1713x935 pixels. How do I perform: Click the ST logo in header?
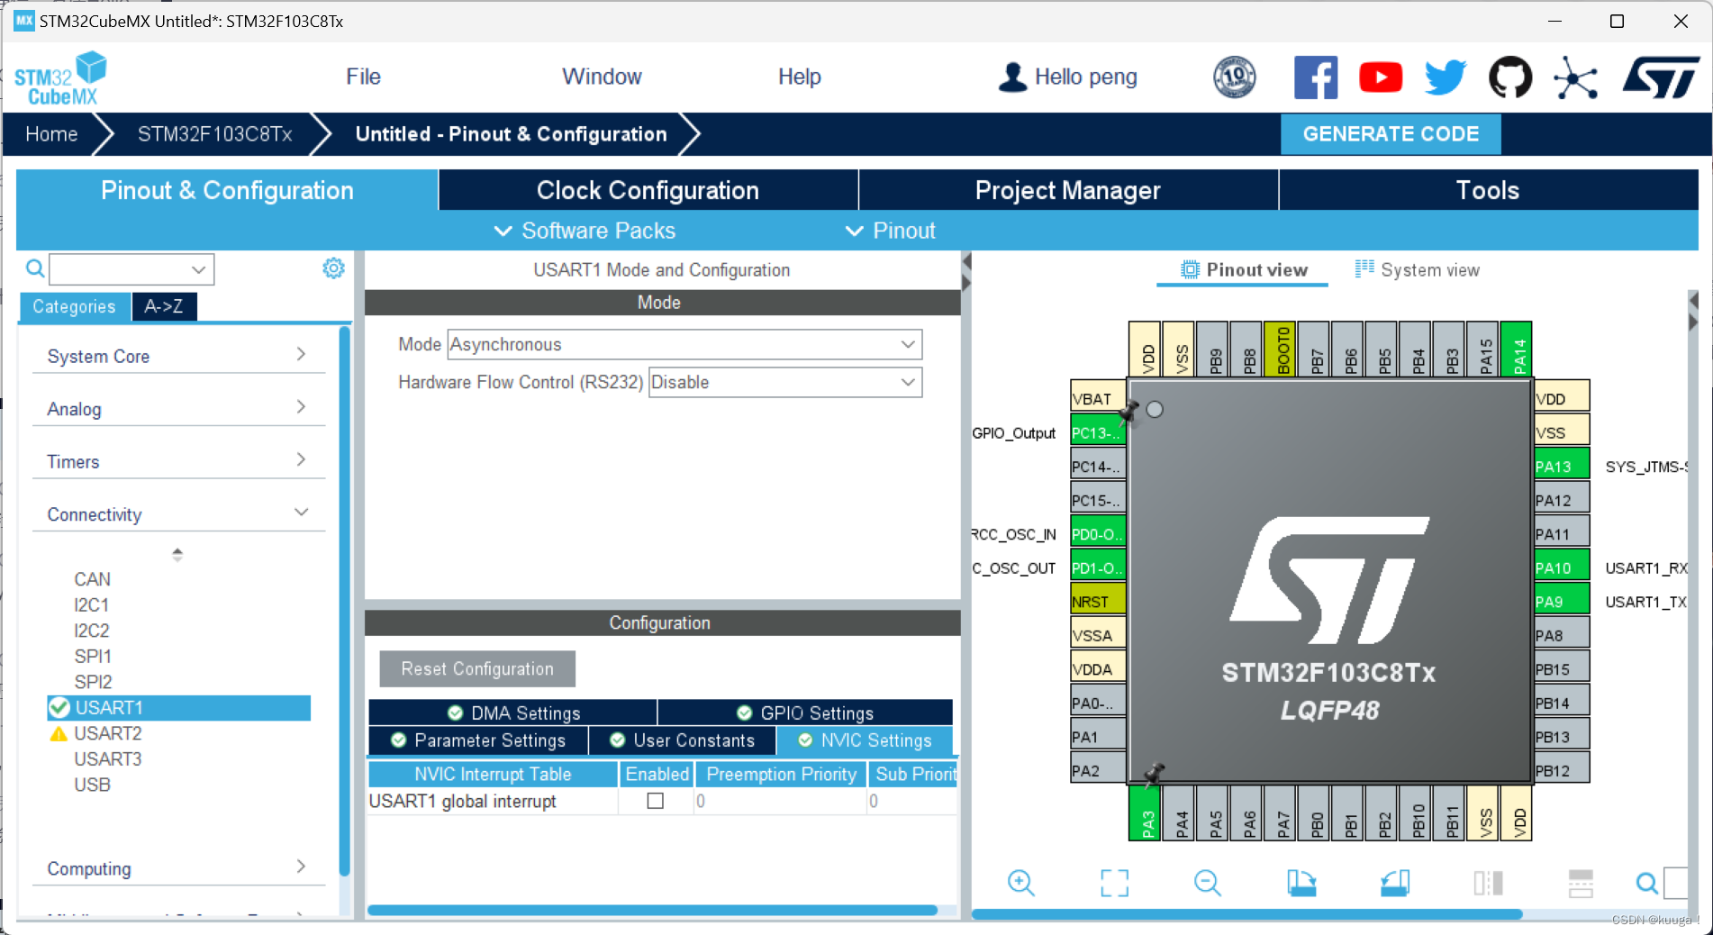pos(1661,77)
